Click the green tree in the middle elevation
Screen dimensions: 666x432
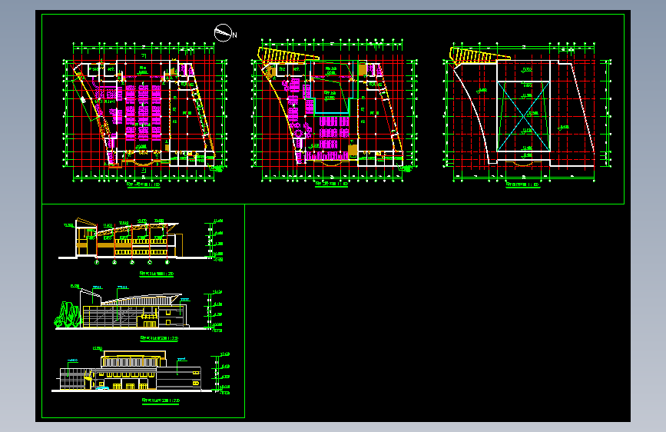[x=68, y=315]
